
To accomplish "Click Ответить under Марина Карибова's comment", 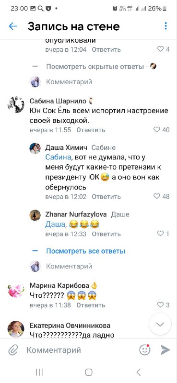I will tap(91, 305).
